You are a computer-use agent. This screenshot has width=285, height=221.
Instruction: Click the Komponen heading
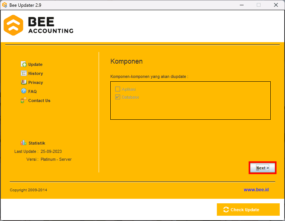coord(126,61)
